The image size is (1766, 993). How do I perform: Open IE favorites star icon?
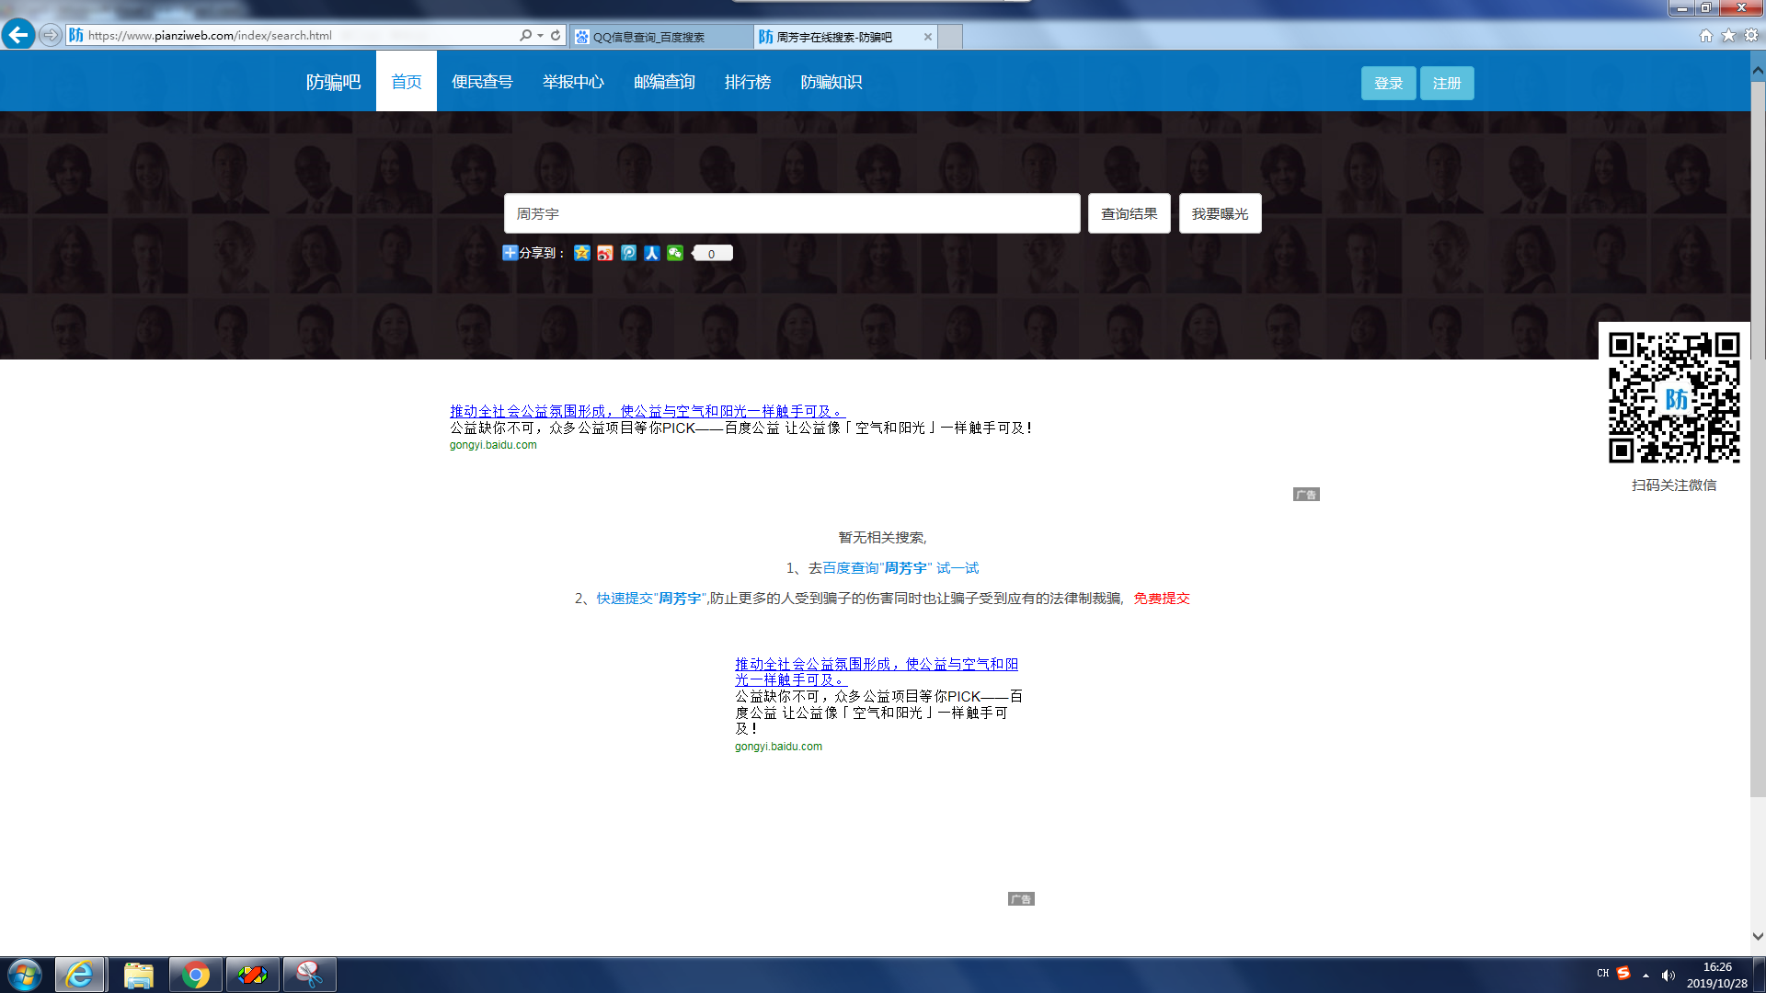coord(1728,35)
